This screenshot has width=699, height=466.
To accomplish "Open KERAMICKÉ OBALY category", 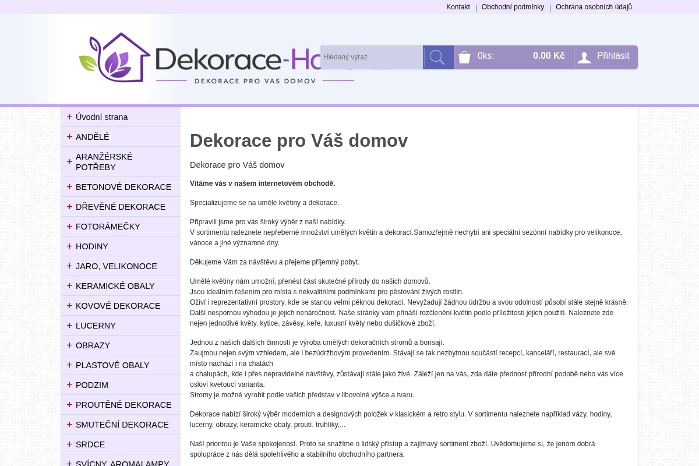I will (121, 286).
